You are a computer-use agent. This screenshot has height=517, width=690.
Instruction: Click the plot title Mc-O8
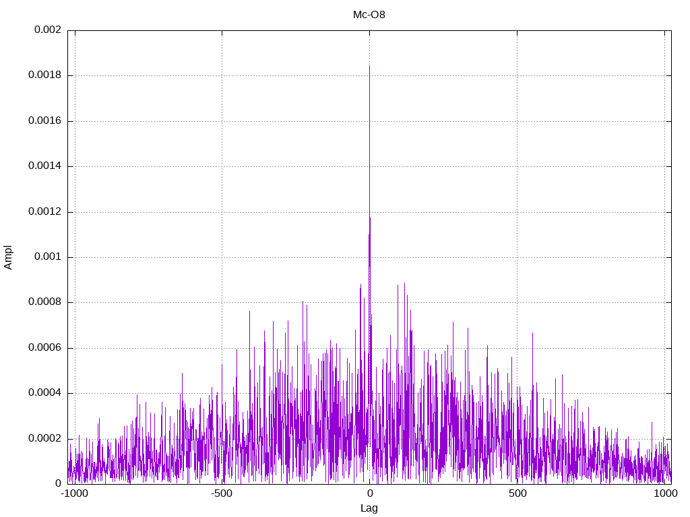369,15
